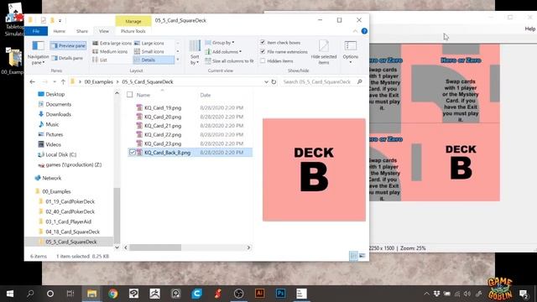This screenshot has height=302, width=537.
Task: Toggle Item check boxes option
Action: point(279,43)
